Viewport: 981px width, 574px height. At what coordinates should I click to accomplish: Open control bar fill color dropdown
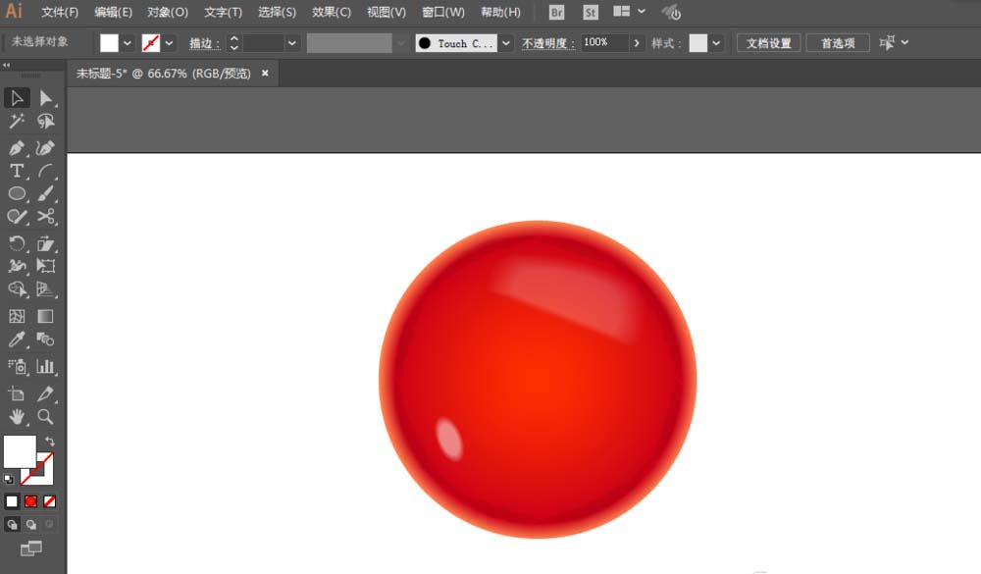click(x=128, y=43)
